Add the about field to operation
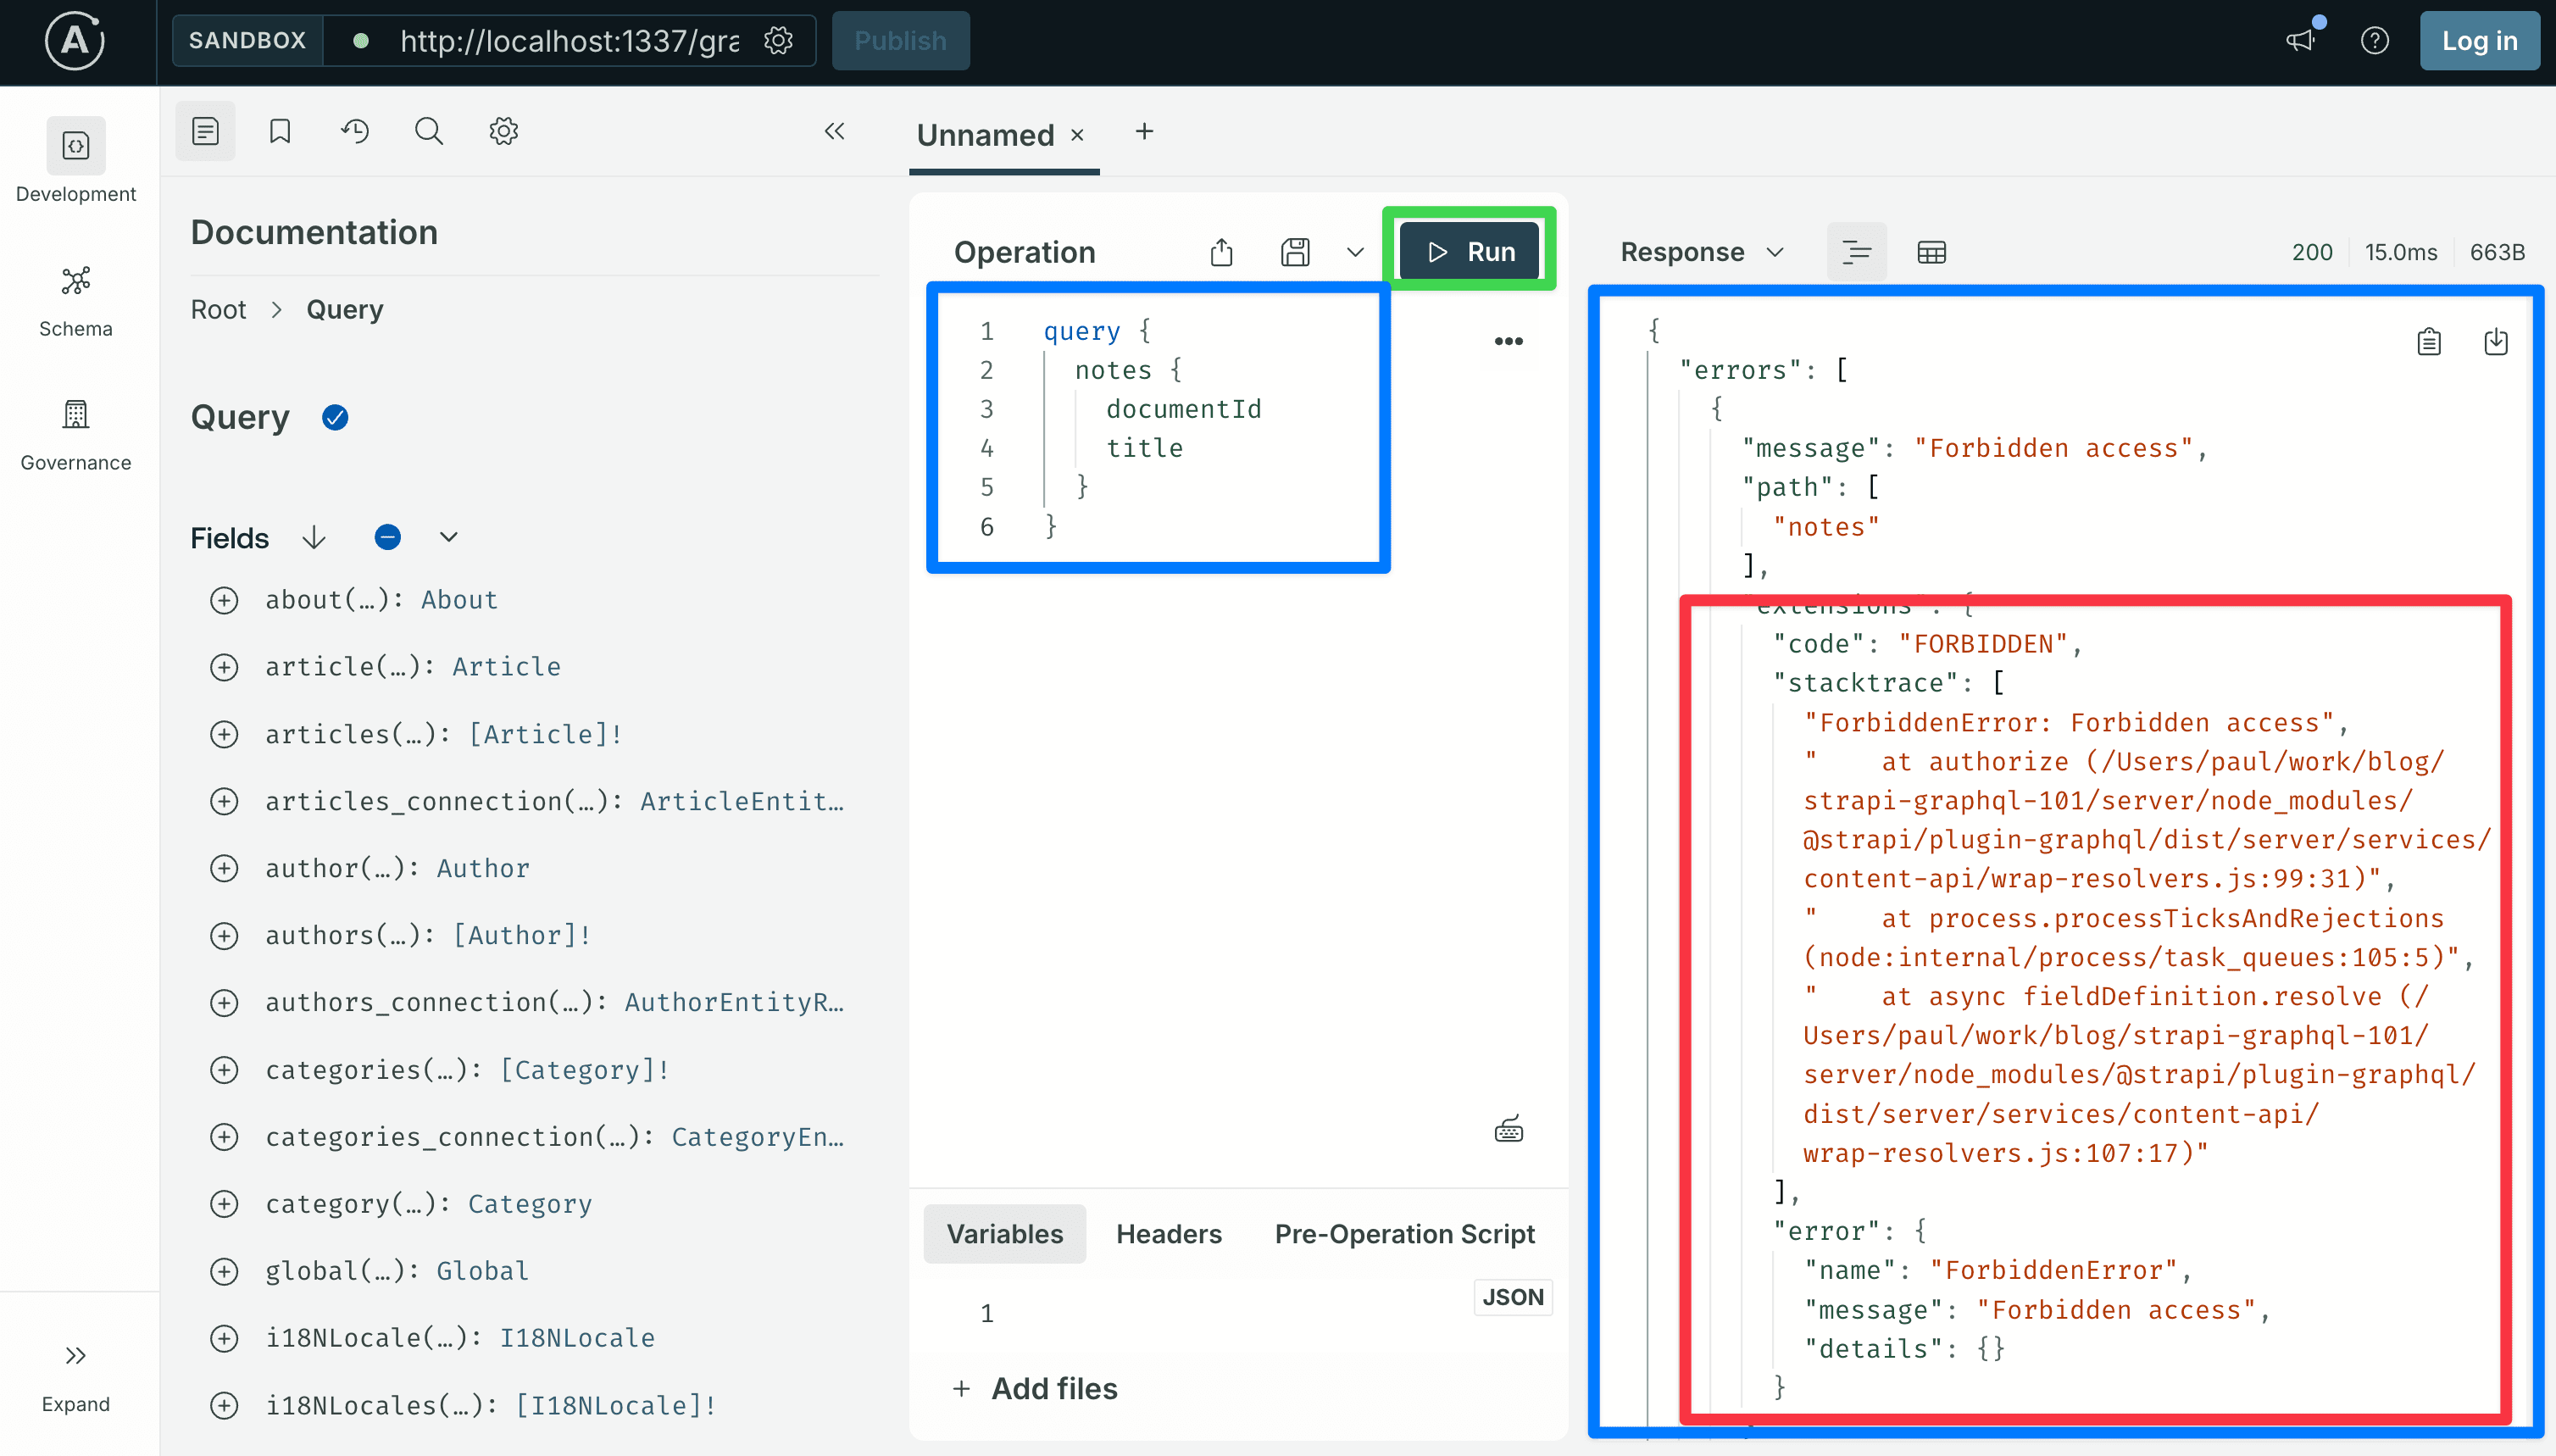Viewport: 2556px width, 1456px height. point(224,600)
